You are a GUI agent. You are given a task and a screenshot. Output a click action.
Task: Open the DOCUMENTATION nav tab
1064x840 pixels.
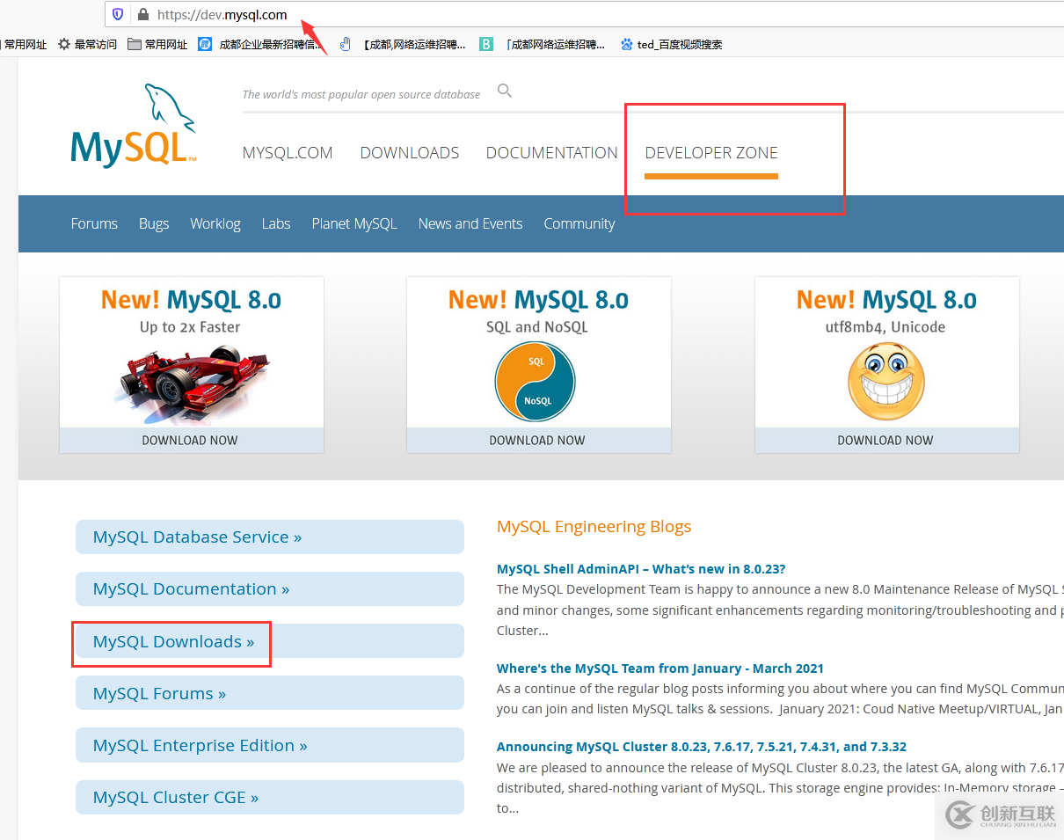[552, 153]
